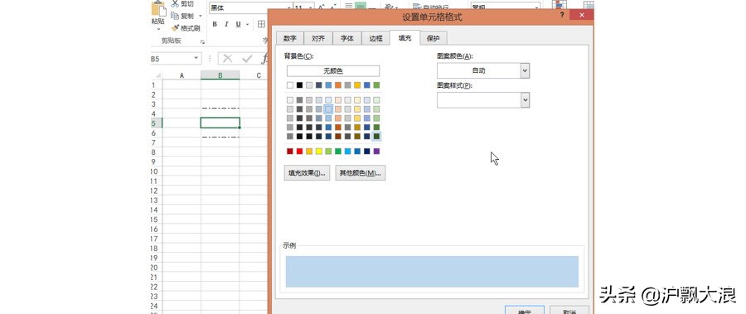
Task: Click the formula bar Cancel X icon
Action: (x=228, y=59)
